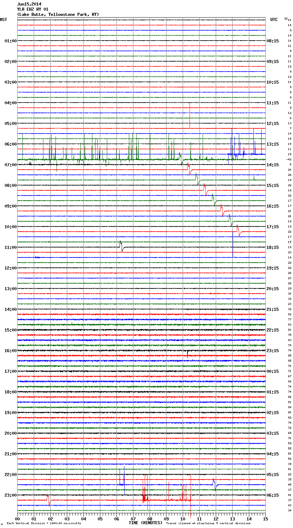Click the '23:15' UTC row label
The width and height of the screenshot is (293, 528).
[x=273, y=351]
